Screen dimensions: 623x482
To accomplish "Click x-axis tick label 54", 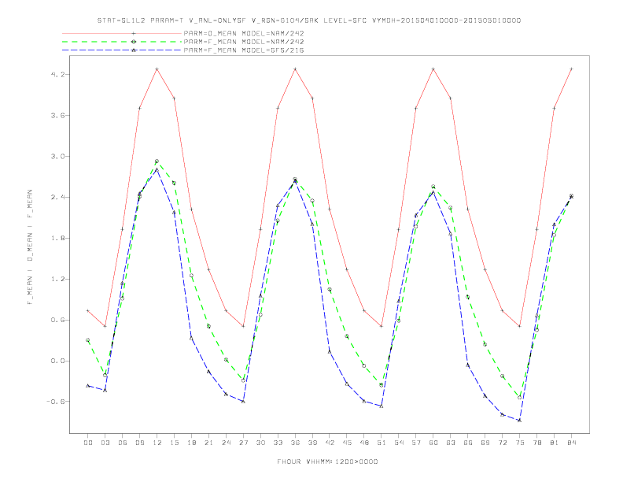I will [x=399, y=443].
